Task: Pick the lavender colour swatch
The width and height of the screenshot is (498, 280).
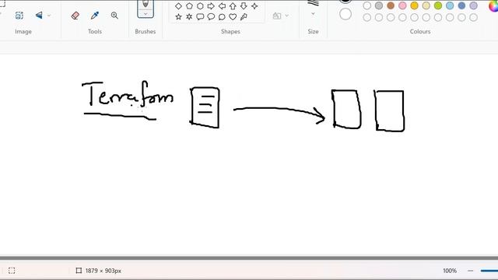Action: (x=474, y=5)
